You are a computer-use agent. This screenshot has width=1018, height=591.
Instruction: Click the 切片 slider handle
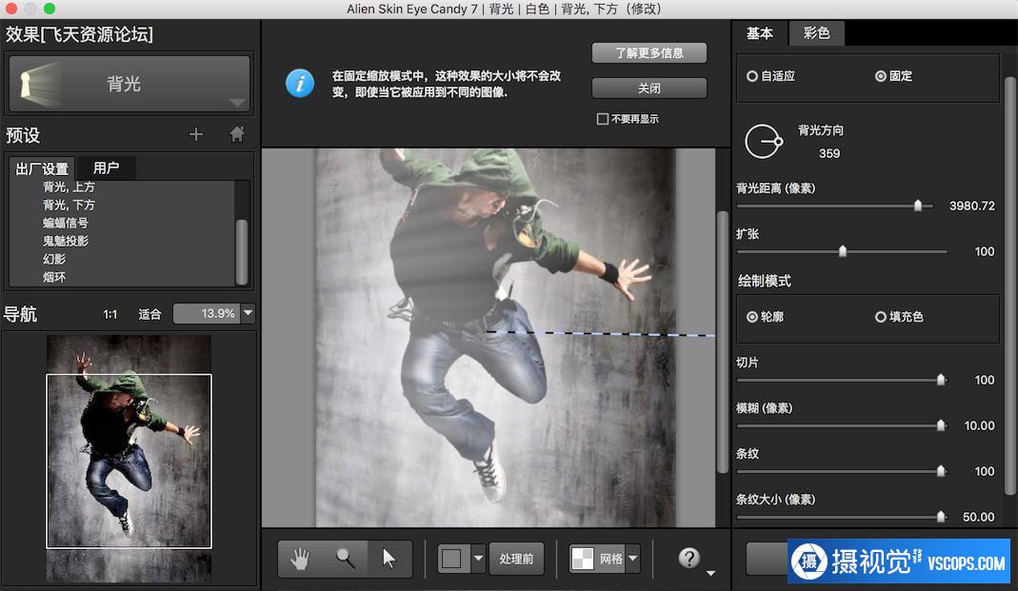pos(941,380)
